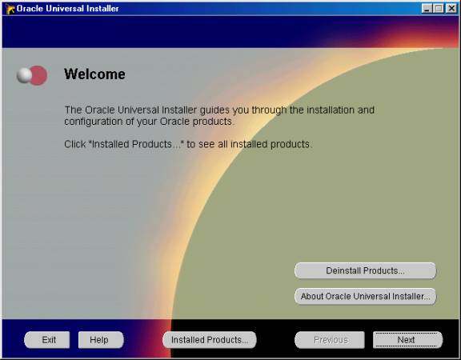Go back using the Previous button
Image resolution: width=461 pixels, height=360 pixels.
click(330, 340)
